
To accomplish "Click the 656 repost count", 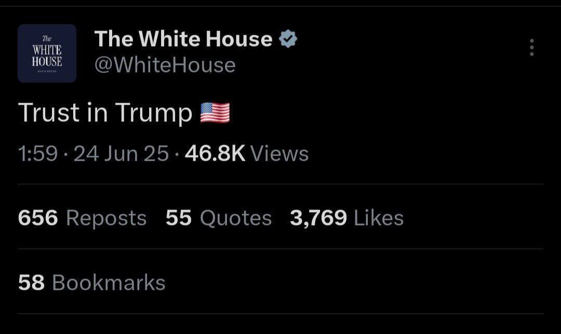I will (x=38, y=218).
